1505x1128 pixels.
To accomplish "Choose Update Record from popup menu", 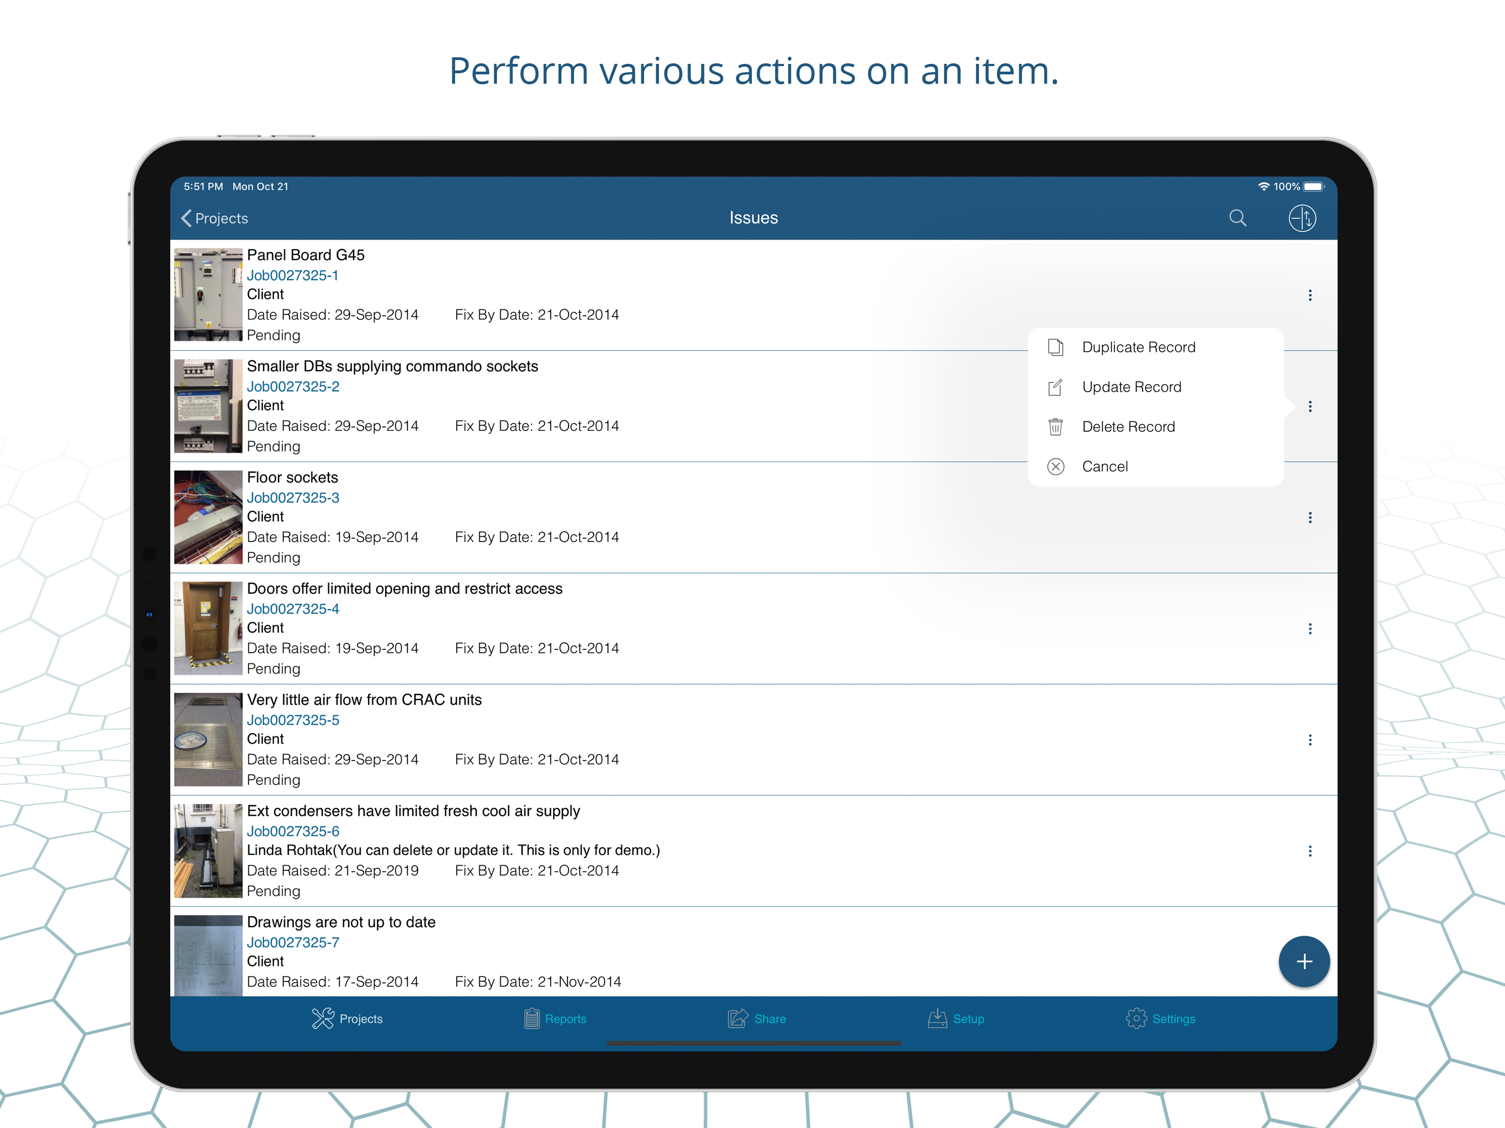I will click(1131, 387).
